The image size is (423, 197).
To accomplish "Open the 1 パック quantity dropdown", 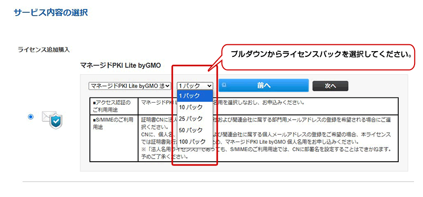I will 195,86.
